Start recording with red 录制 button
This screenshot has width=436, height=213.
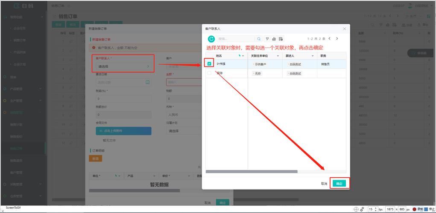coord(418,210)
